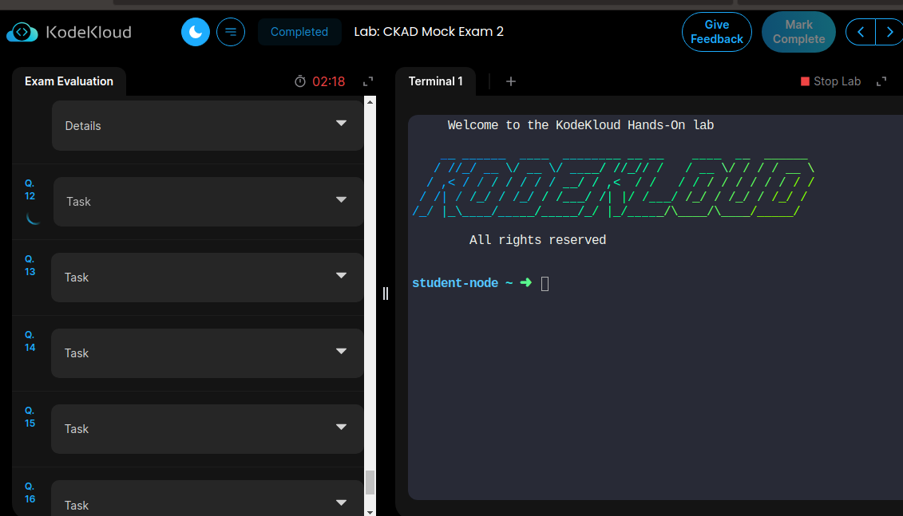Select the Terminal 1 tab
This screenshot has width=903, height=516.
point(436,81)
